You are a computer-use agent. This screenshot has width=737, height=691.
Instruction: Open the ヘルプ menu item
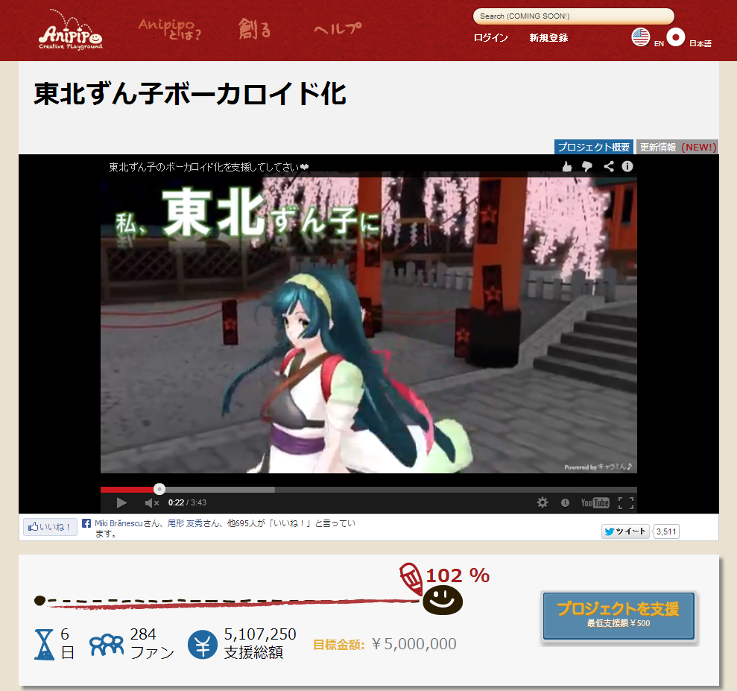pyautogui.click(x=338, y=28)
